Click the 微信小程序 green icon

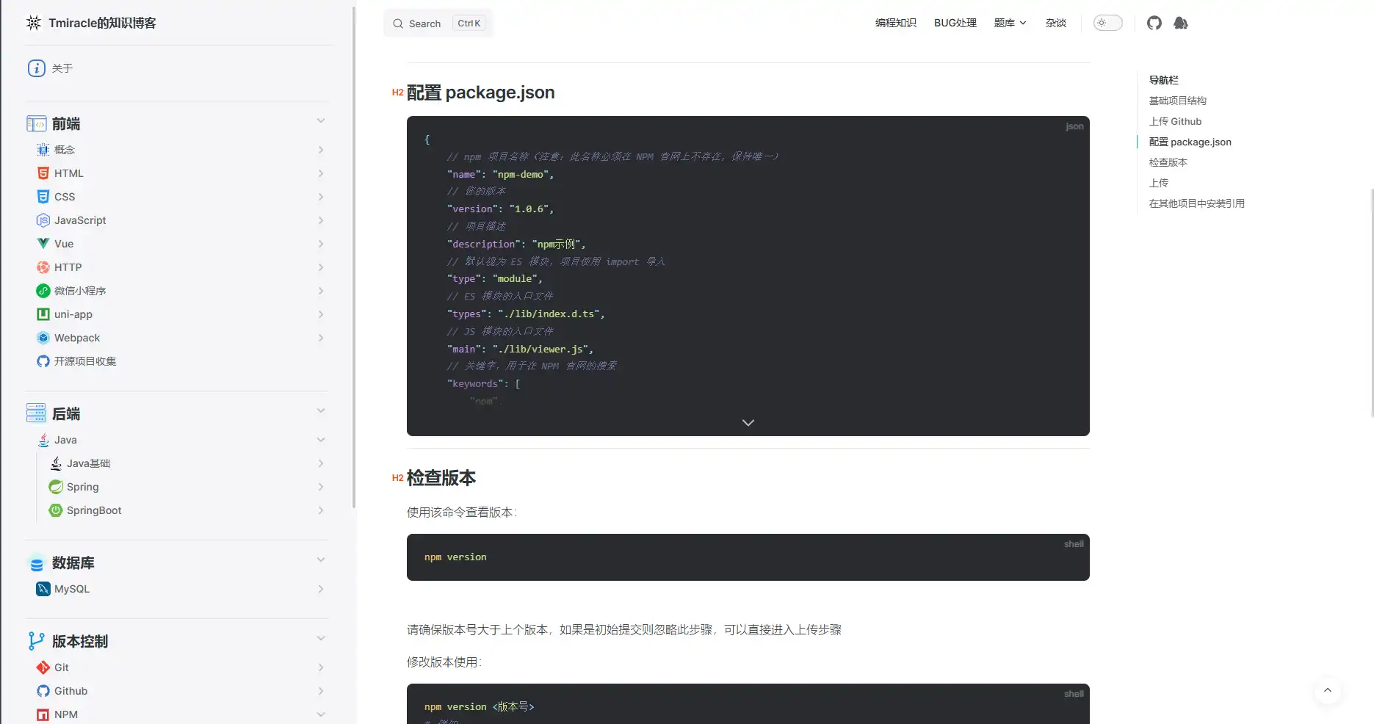43,291
